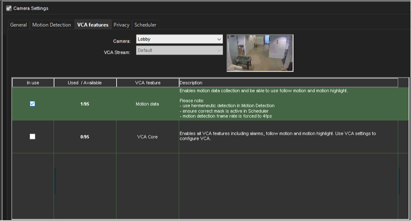Click the In use column header
411x221 pixels.
coord(33,83)
